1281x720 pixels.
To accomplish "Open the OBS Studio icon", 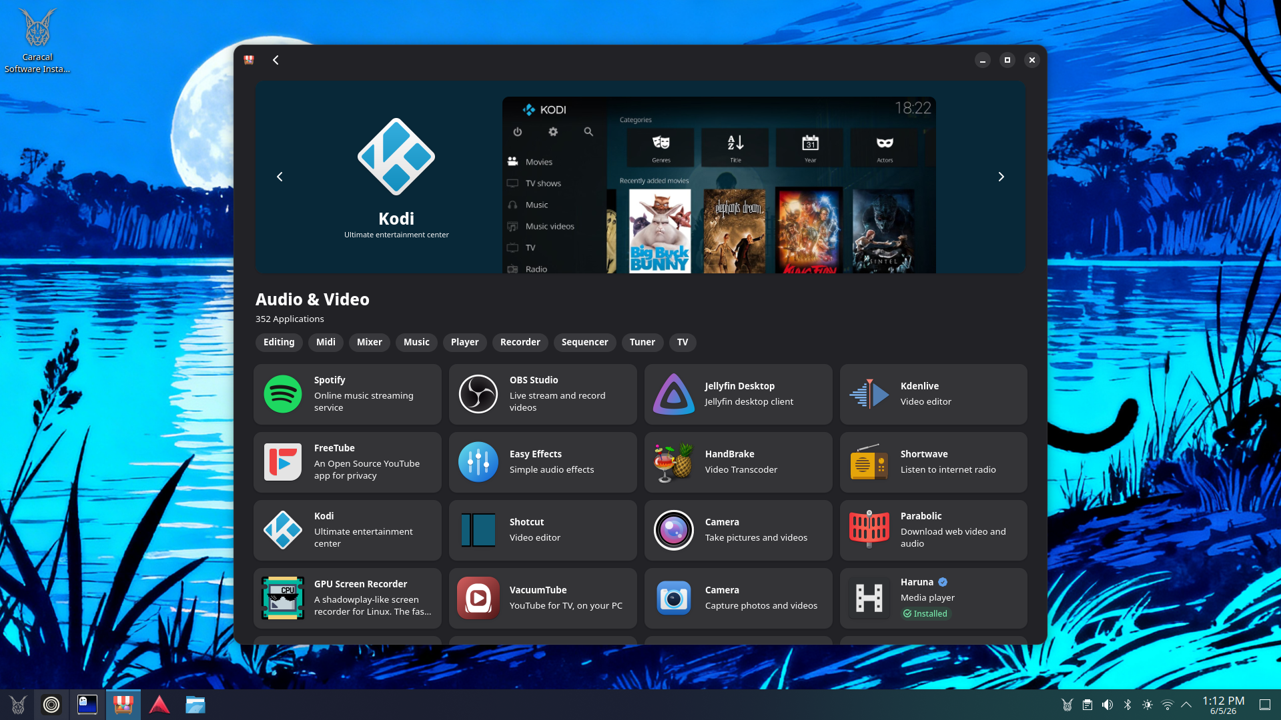I will point(478,394).
